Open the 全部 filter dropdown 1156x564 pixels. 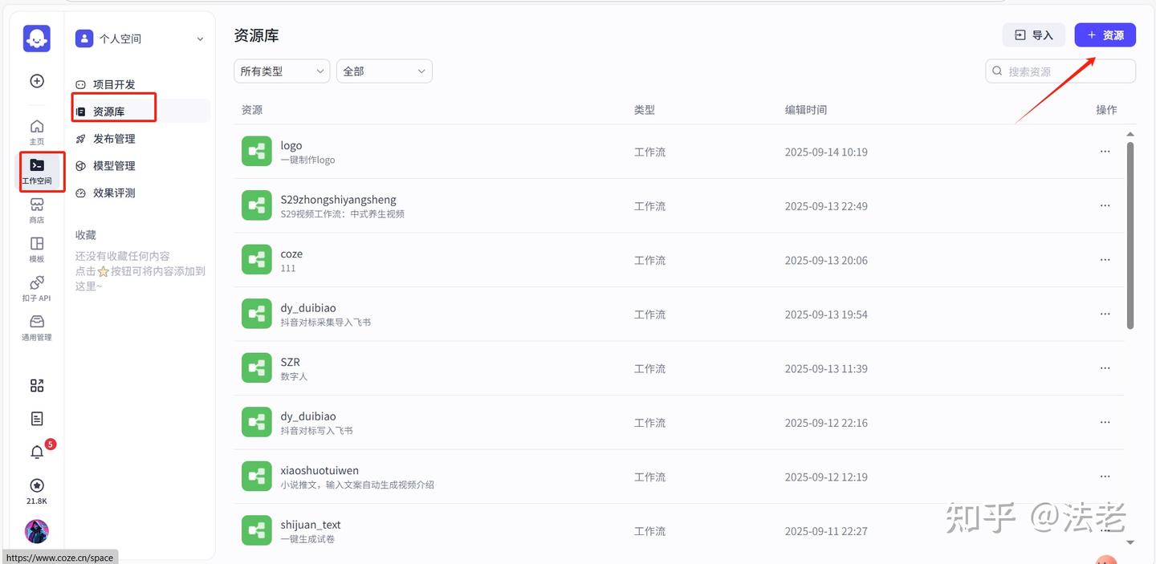[385, 71]
